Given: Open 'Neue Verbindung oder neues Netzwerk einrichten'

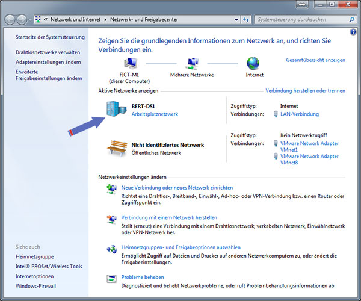Looking at the screenshot, I should pyautogui.click(x=177, y=188).
